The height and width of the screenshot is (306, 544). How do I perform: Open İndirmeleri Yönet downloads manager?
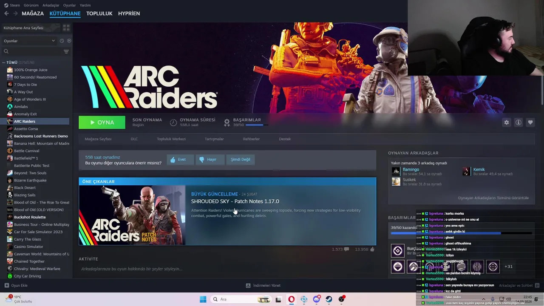tap(263, 286)
